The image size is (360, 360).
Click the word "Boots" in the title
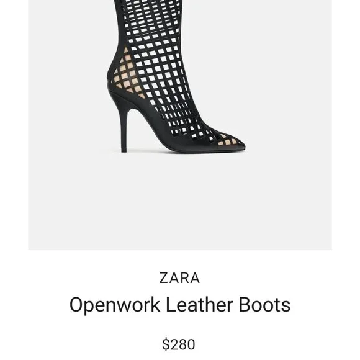[x=264, y=305]
